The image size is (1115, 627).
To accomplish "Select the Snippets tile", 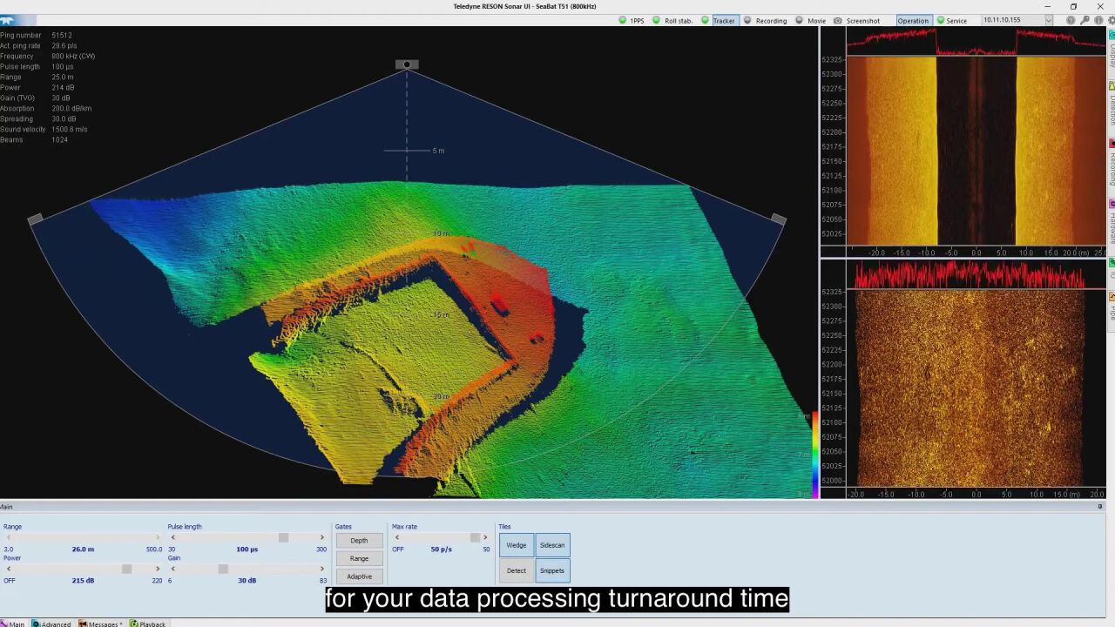I will pos(551,570).
